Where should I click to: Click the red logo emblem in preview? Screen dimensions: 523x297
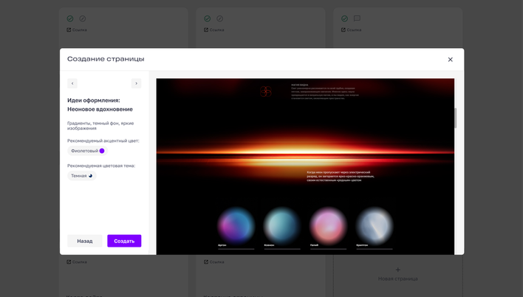coord(266,92)
